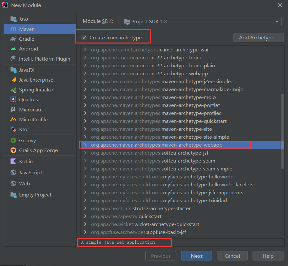The height and width of the screenshot is (266, 288).
Task: Select the Kotlin module type
Action: (x=40, y=161)
